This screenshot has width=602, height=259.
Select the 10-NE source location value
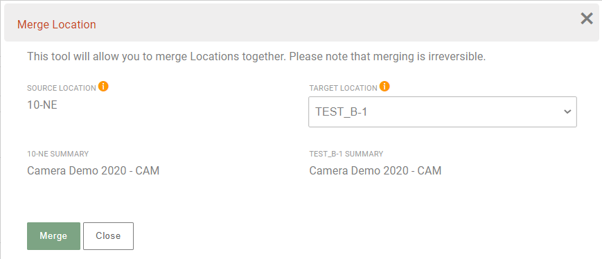pyautogui.click(x=42, y=105)
